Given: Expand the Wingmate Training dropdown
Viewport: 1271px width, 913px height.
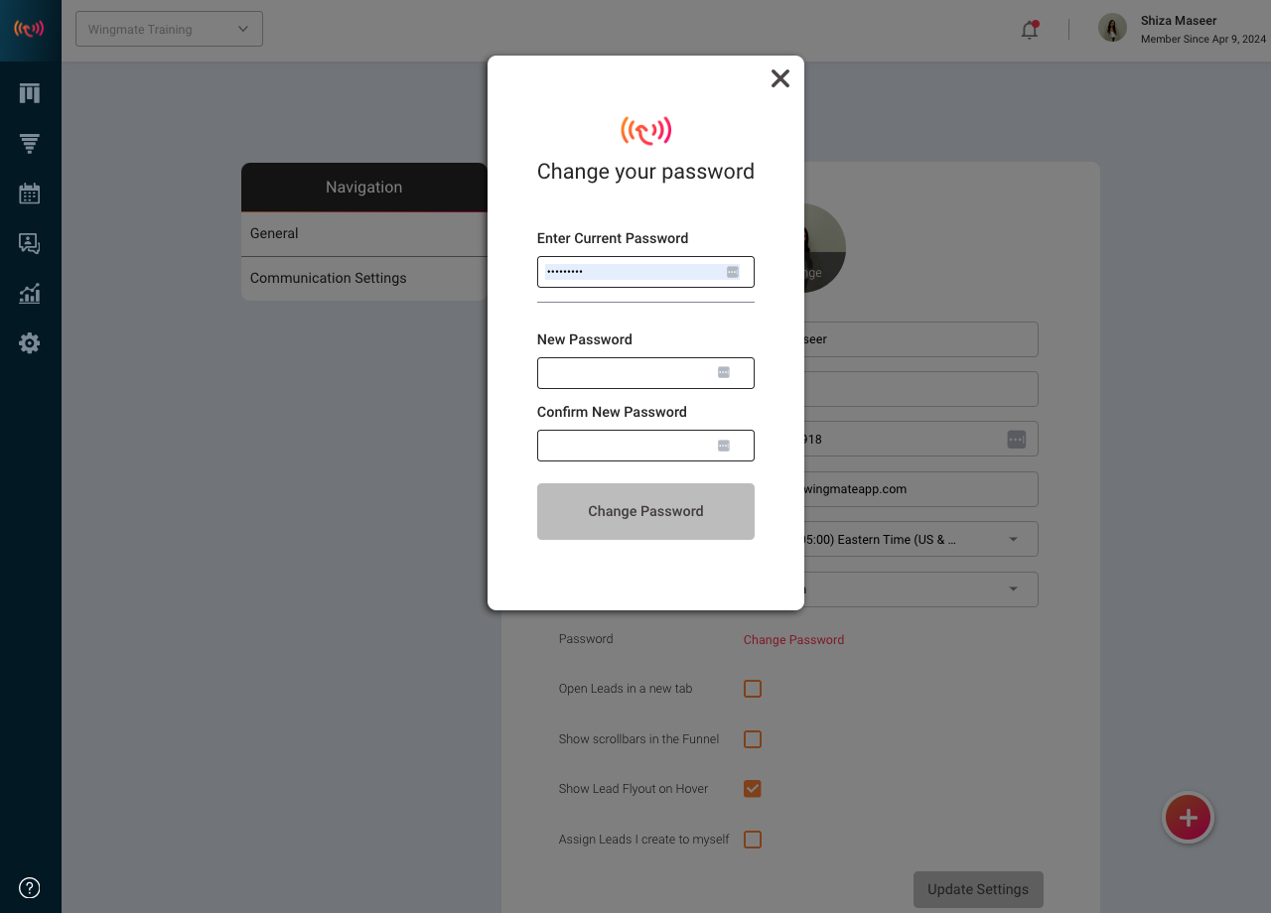Looking at the screenshot, I should click(x=169, y=29).
